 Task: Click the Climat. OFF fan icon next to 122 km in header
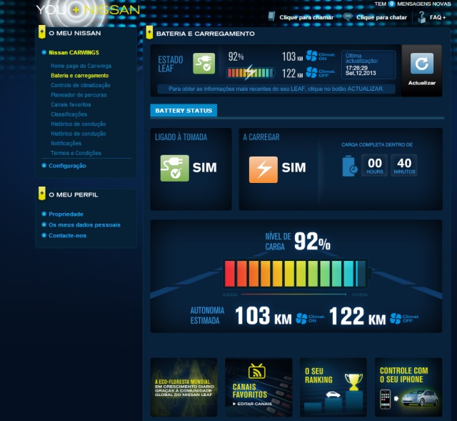point(311,72)
